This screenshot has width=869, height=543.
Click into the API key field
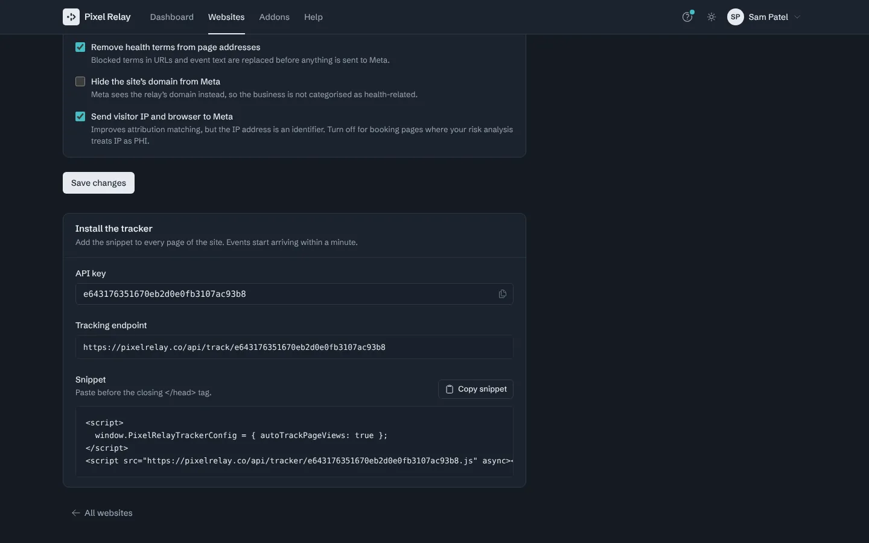tap(294, 294)
